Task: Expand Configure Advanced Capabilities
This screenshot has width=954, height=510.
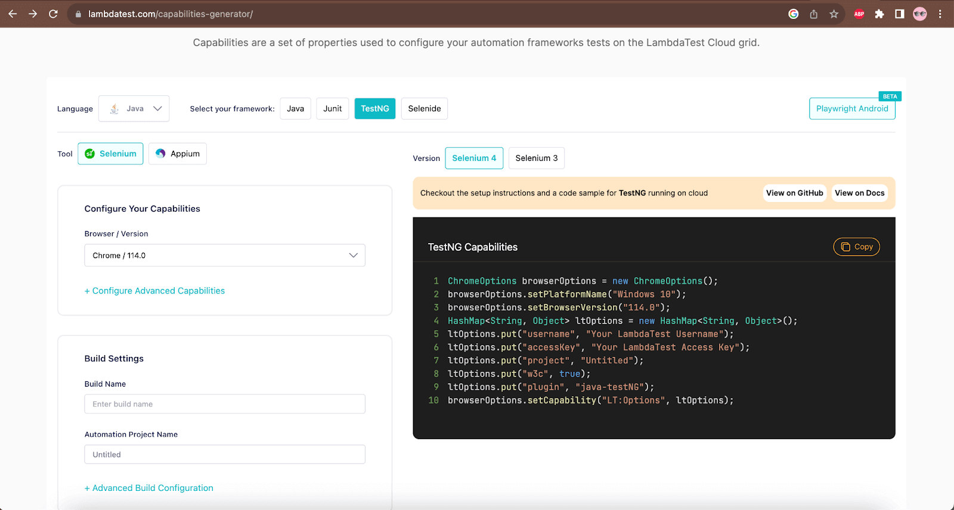Action: 154,291
